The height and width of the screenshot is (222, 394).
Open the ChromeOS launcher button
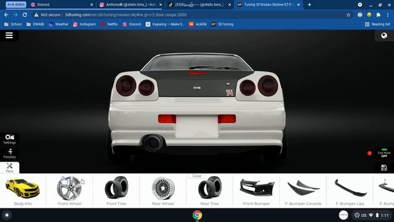click(x=7, y=215)
